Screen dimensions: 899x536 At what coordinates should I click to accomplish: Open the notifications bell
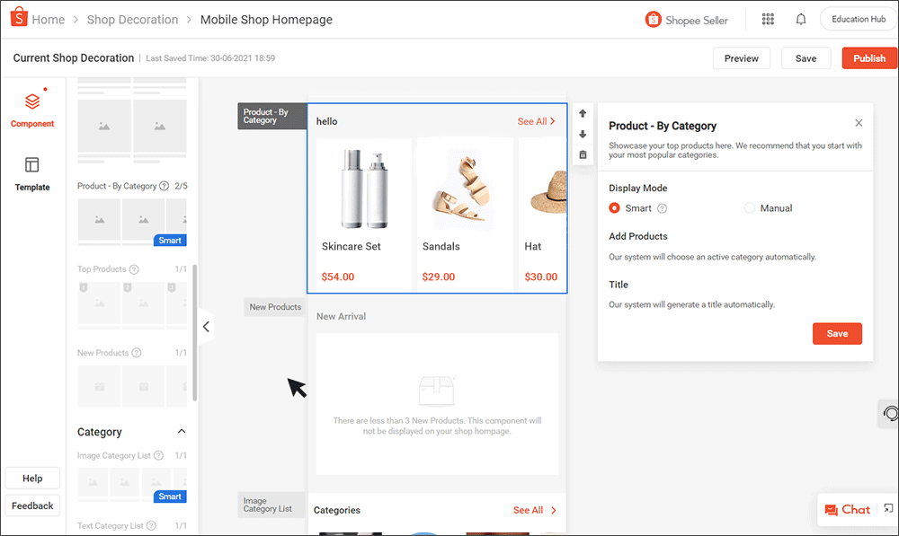800,19
